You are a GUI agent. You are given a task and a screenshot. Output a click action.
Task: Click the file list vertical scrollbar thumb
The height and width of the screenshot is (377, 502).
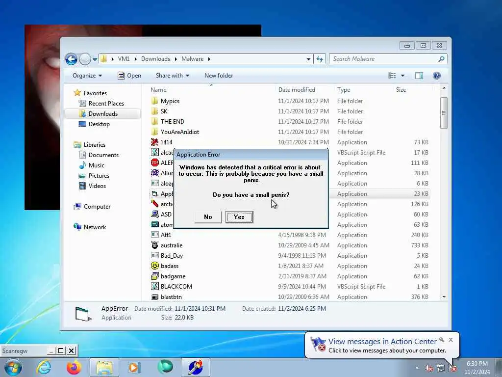444,113
